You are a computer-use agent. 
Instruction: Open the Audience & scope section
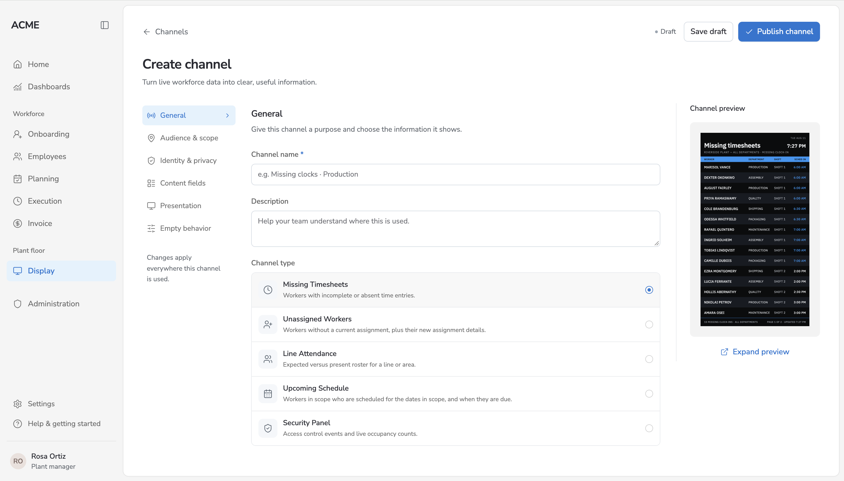click(189, 138)
